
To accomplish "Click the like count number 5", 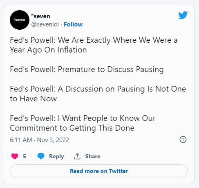I will click(25, 156).
